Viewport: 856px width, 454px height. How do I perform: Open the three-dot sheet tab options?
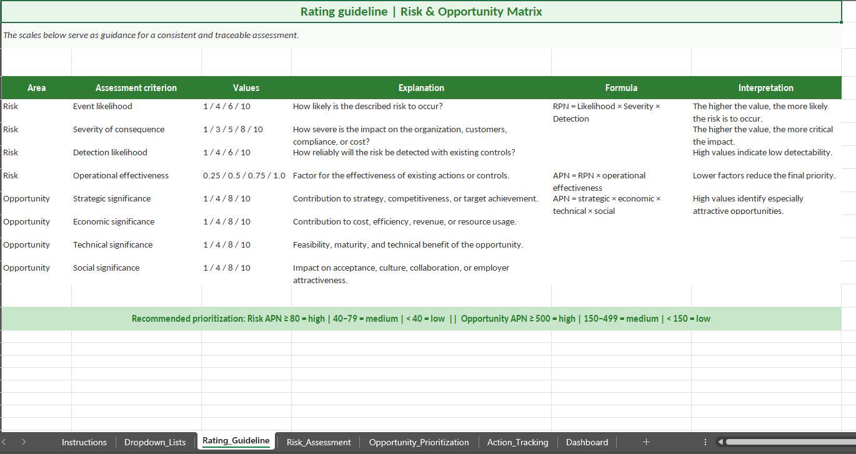point(705,442)
